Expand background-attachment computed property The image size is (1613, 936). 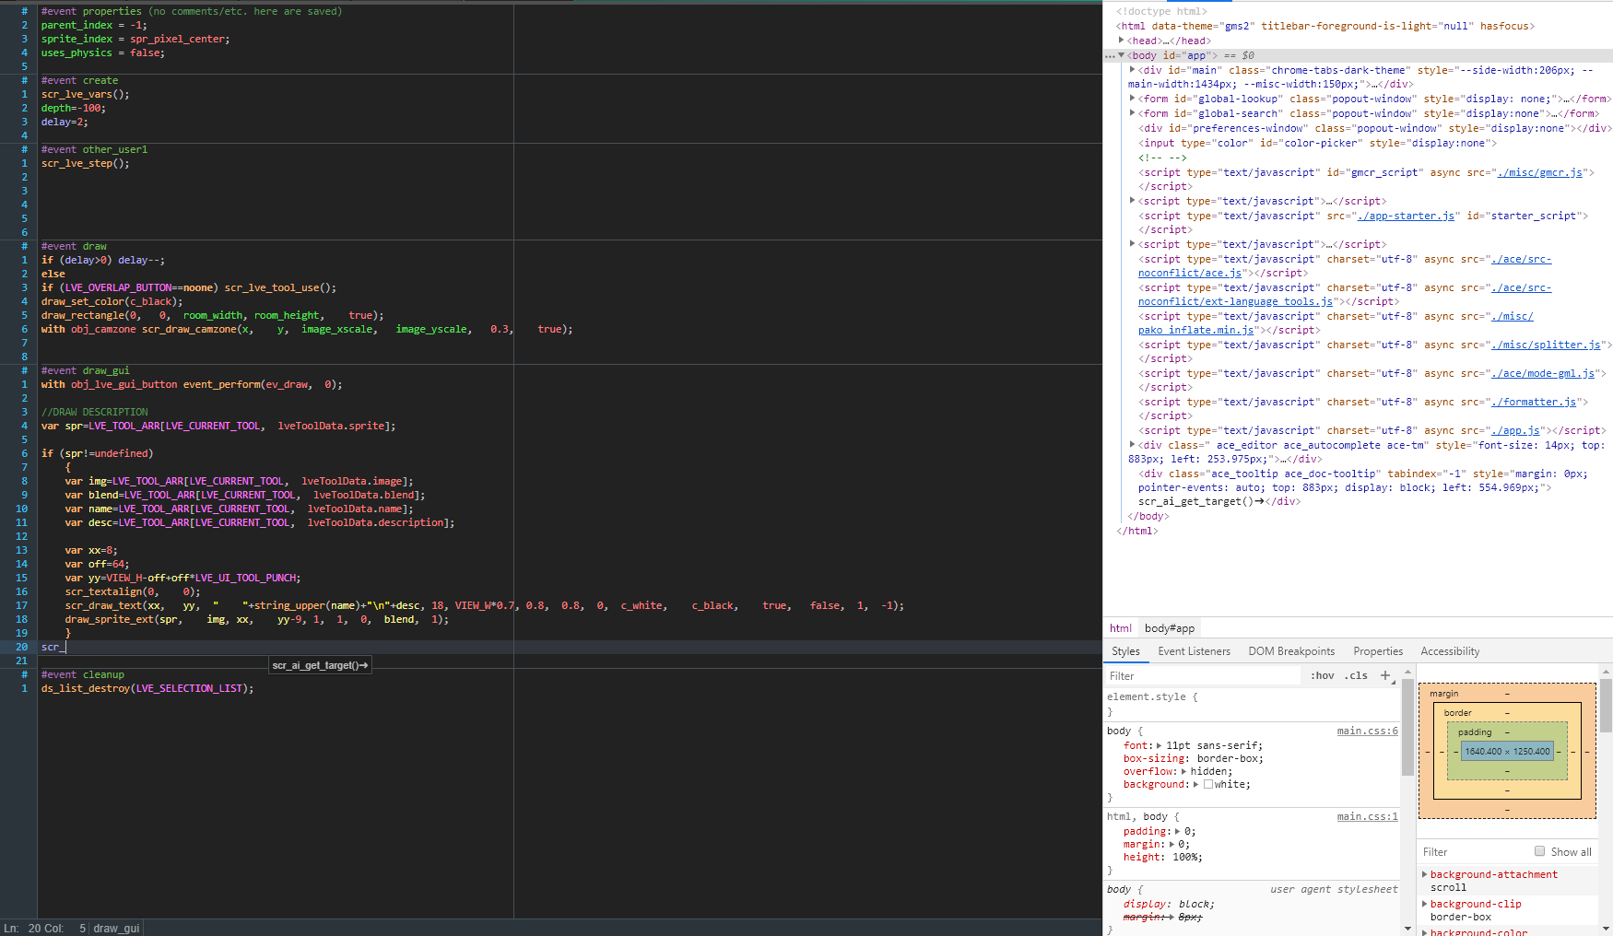click(1425, 874)
